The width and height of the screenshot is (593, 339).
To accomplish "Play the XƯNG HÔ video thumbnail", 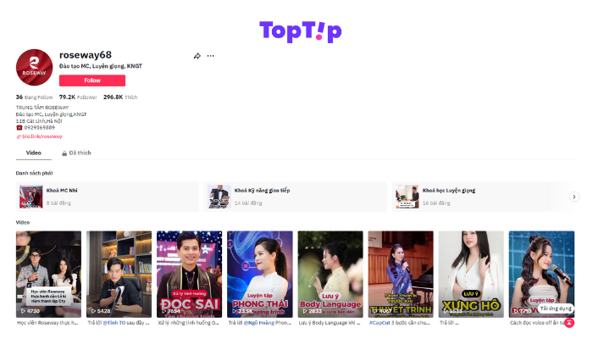I will pos(471,275).
